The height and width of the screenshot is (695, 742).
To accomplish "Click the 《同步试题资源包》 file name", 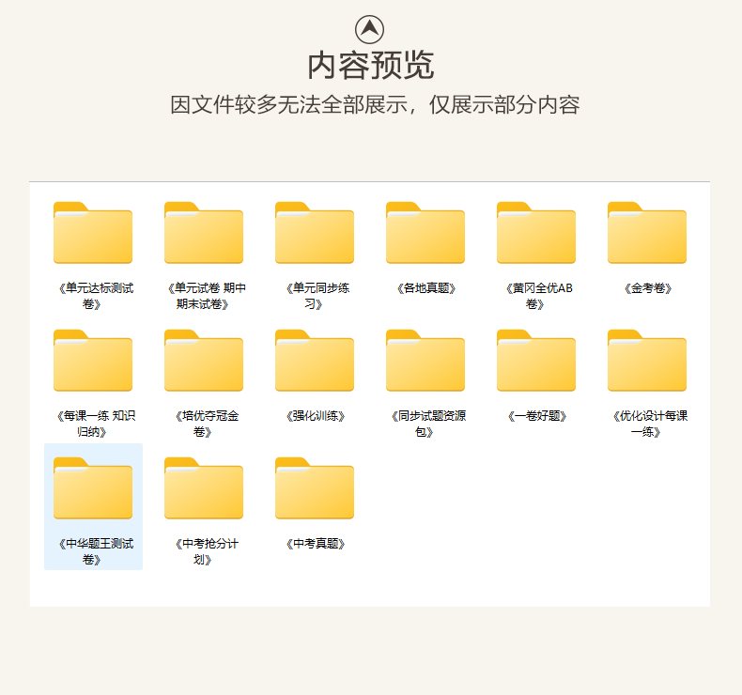I will [x=427, y=424].
